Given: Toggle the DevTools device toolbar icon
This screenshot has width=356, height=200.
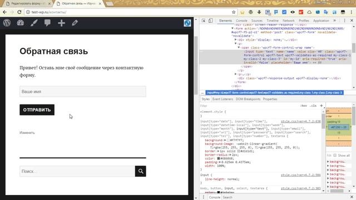Looking at the screenshot, I should coord(210,21).
